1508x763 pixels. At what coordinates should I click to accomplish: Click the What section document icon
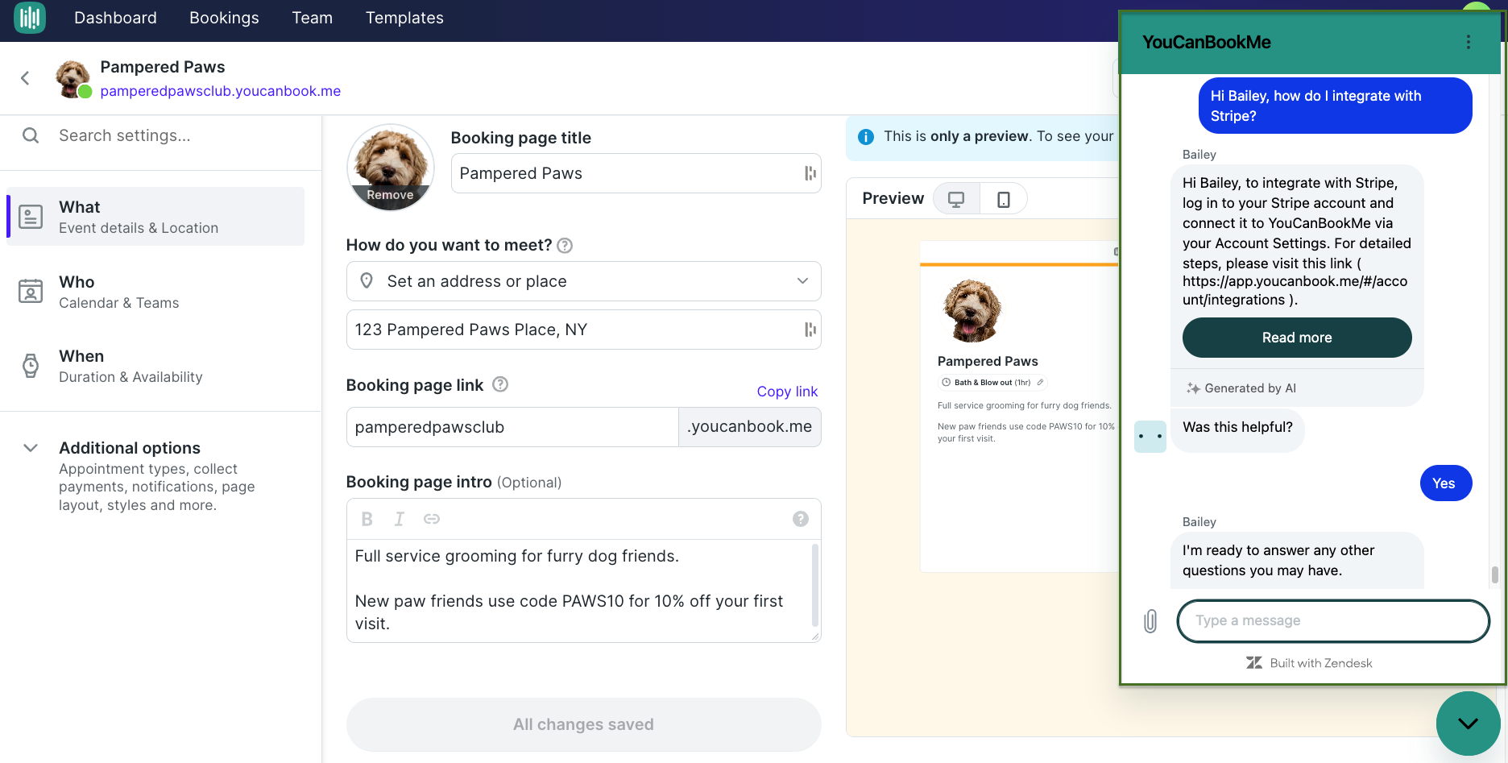tap(31, 217)
